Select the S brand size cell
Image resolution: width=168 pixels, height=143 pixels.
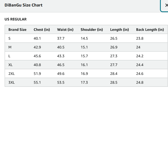point(9,38)
